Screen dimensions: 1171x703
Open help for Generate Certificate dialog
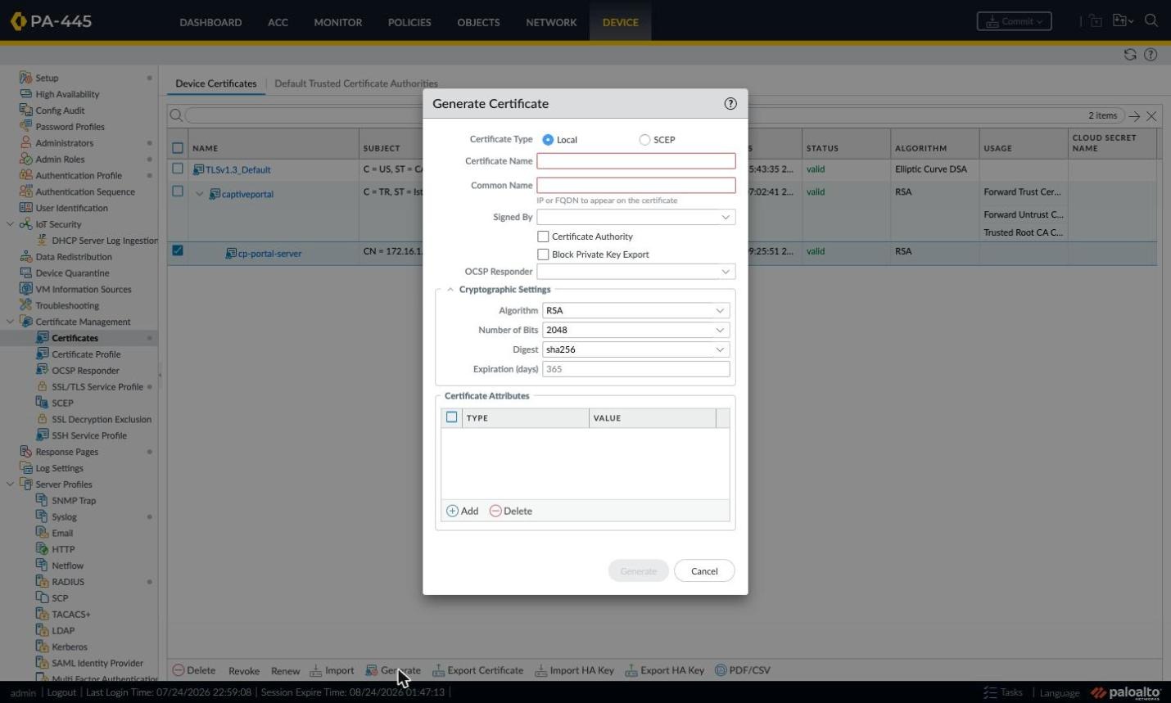point(730,104)
